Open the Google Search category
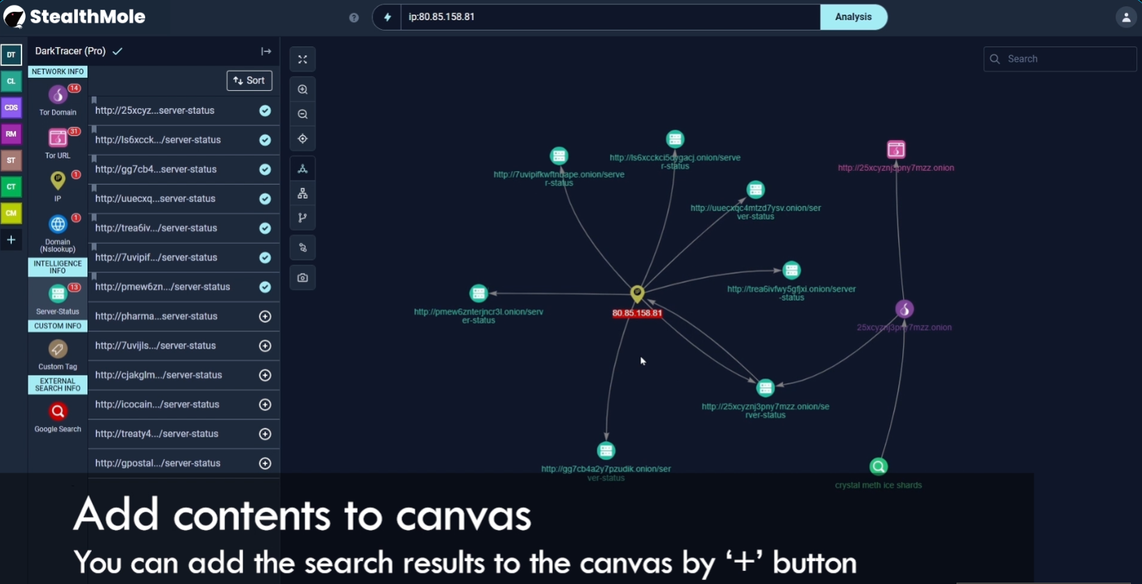Screen dimensions: 1142x584 [x=58, y=412]
